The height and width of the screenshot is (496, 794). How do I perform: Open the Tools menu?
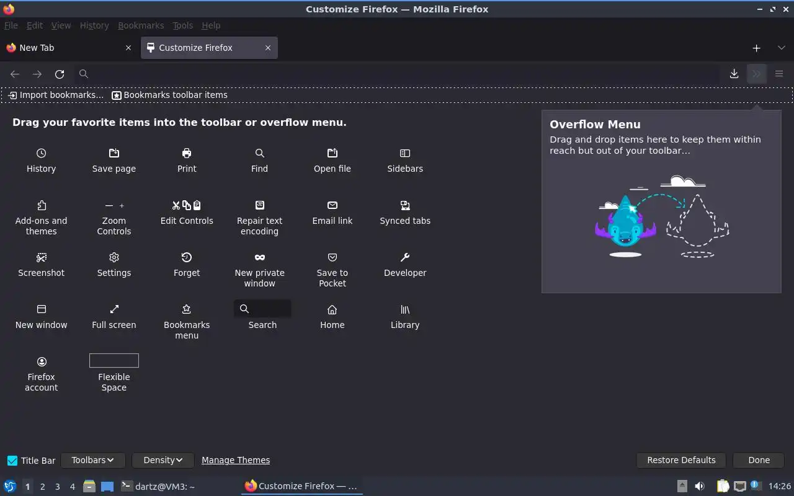pos(182,25)
